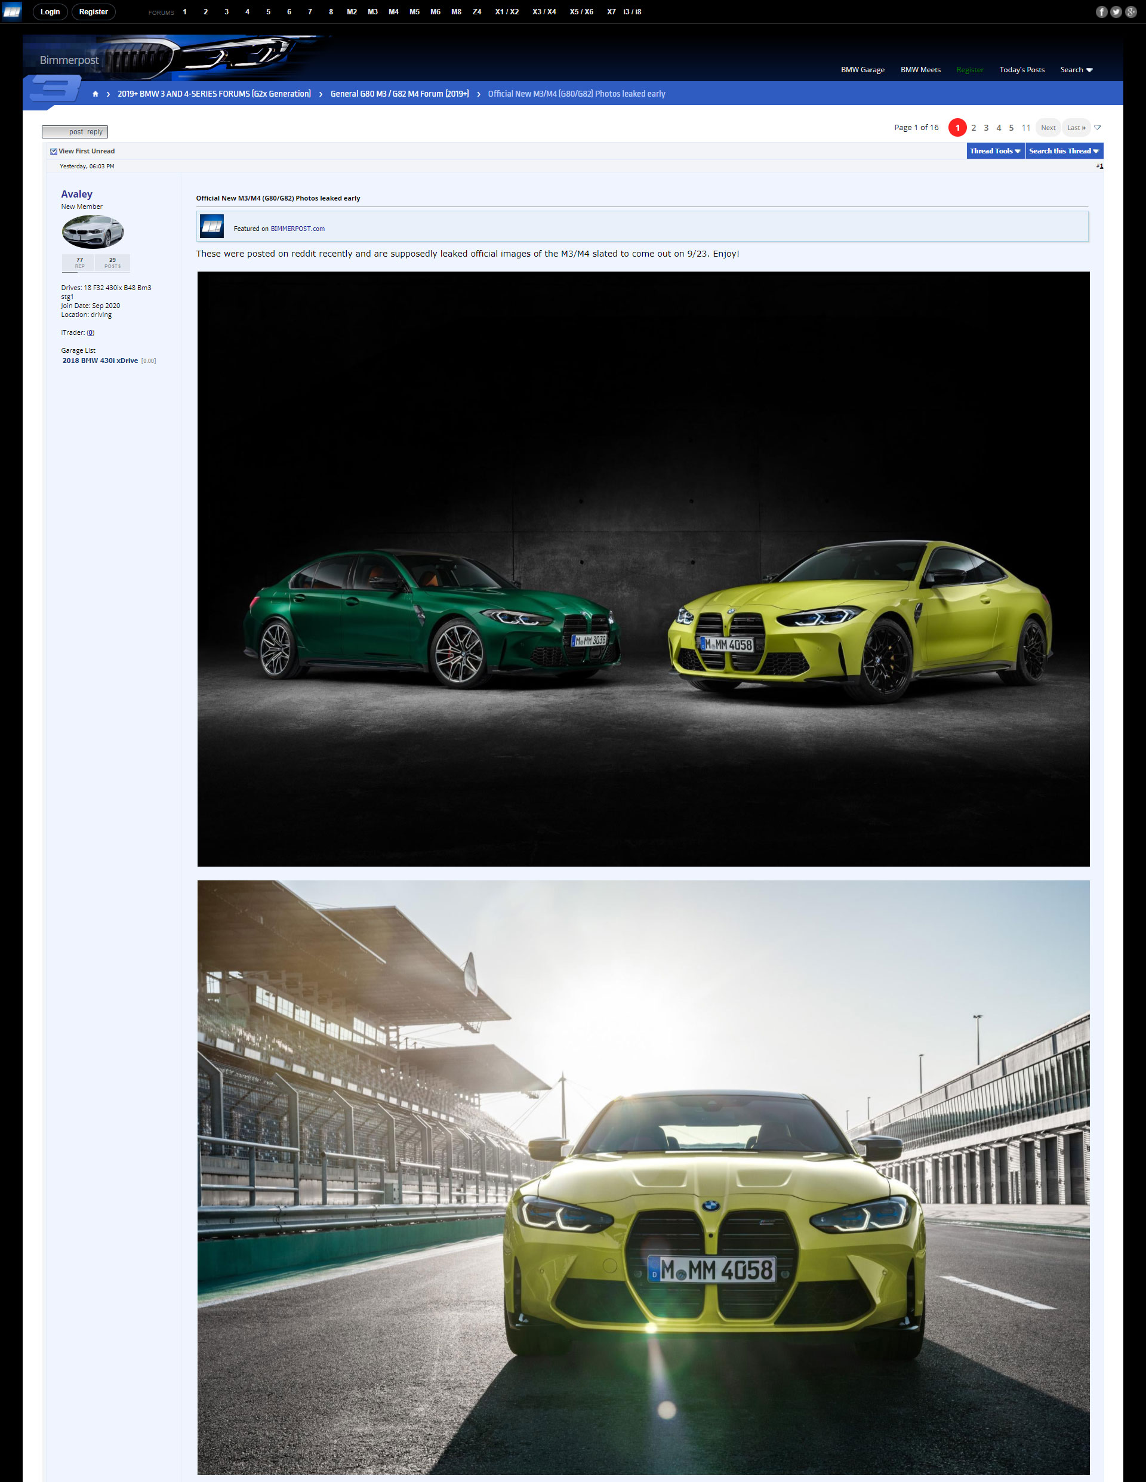Click Avaley's avatar car image
This screenshot has height=1482, width=1146.
click(93, 232)
